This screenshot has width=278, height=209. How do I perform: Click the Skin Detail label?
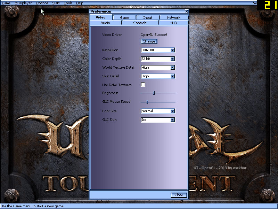pos(111,76)
